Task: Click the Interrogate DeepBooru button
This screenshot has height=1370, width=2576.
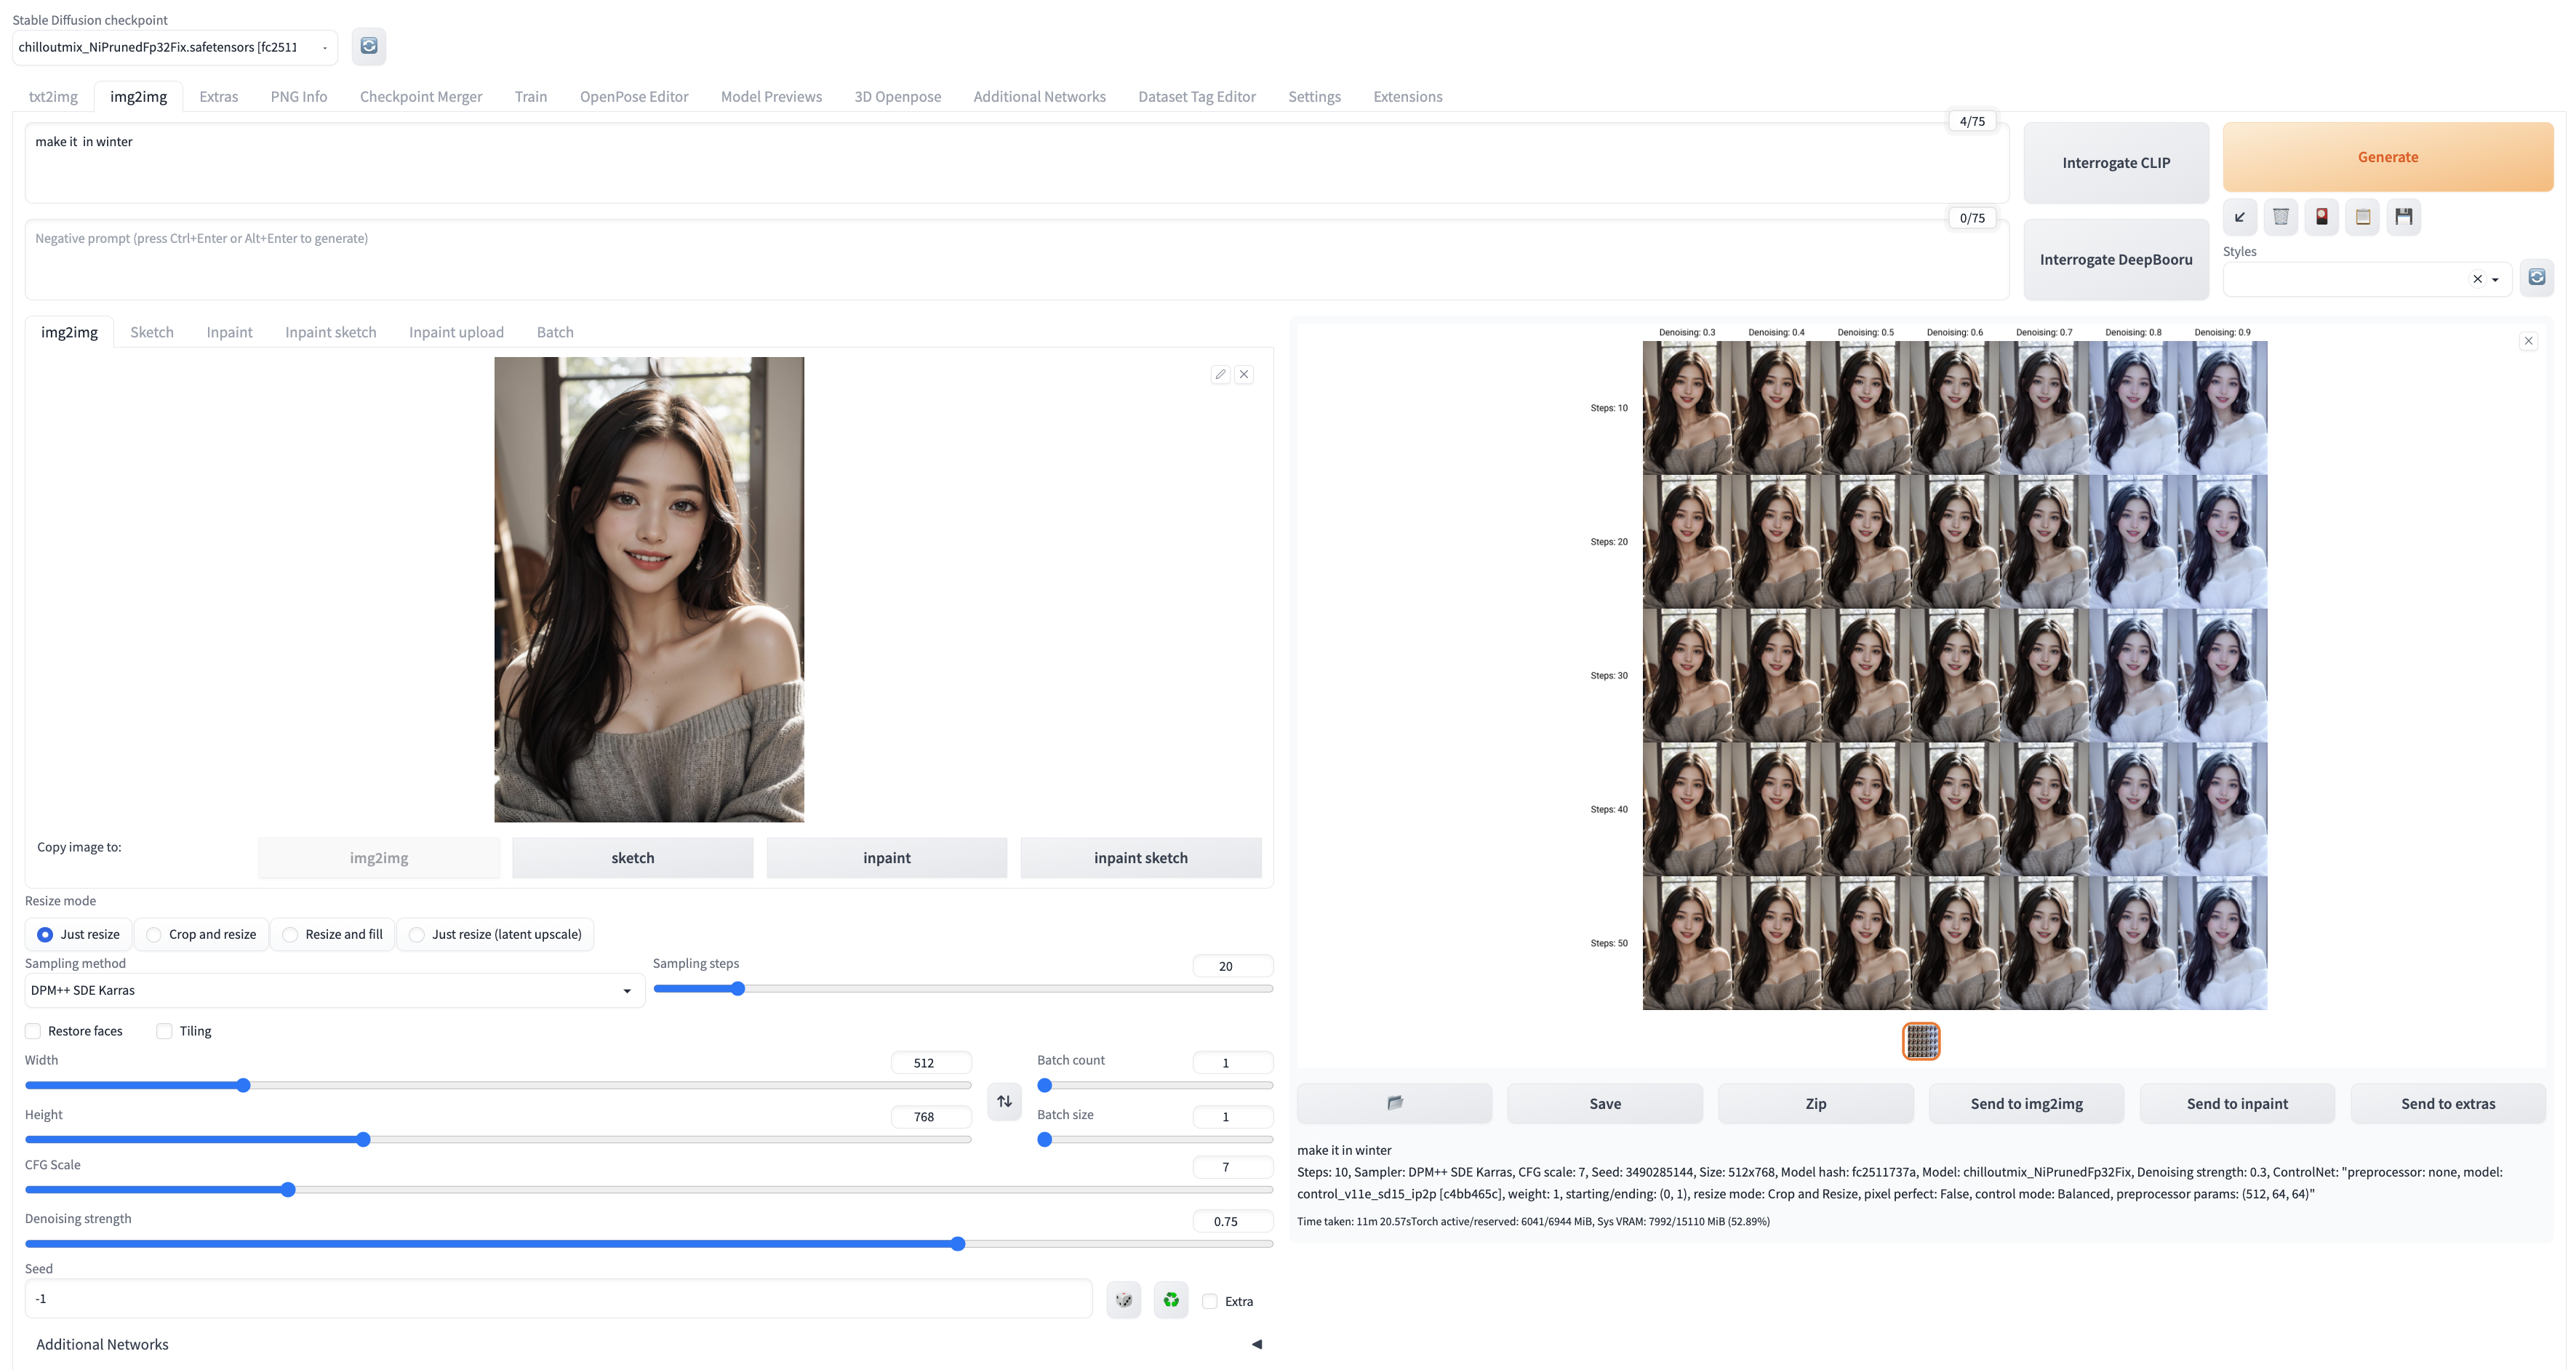Action: 2115,259
